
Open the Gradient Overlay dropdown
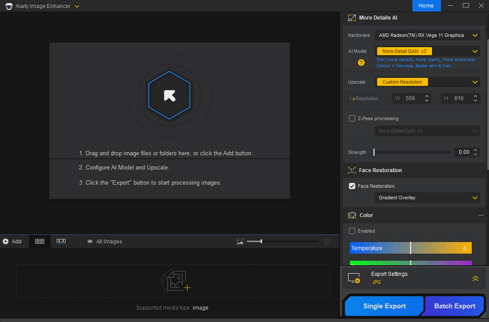coord(427,197)
